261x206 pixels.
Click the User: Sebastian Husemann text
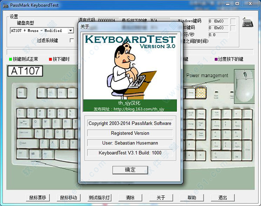(130, 143)
